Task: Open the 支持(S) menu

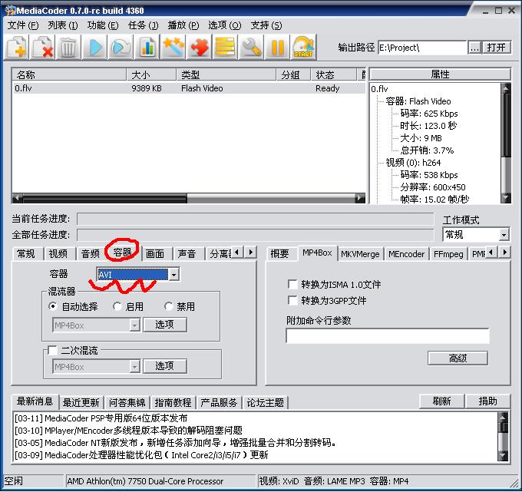Action: pos(266,25)
